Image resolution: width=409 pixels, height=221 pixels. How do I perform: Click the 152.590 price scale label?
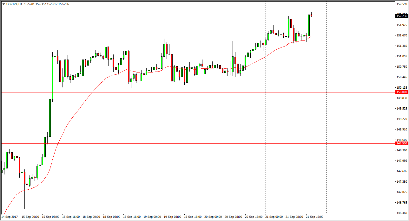point(402,4)
